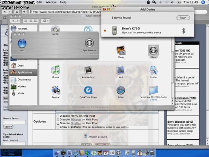Check Disable HTML on this Post
209x157 pixels.
pyautogui.click(x=58, y=116)
